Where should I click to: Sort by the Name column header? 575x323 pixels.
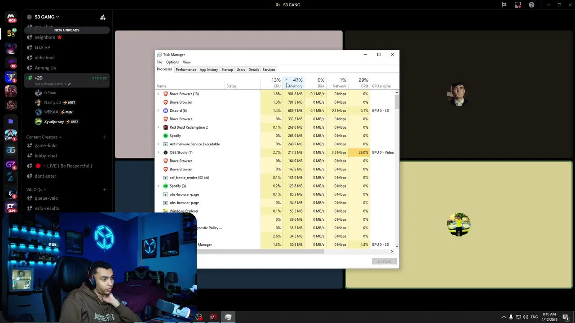(x=190, y=83)
